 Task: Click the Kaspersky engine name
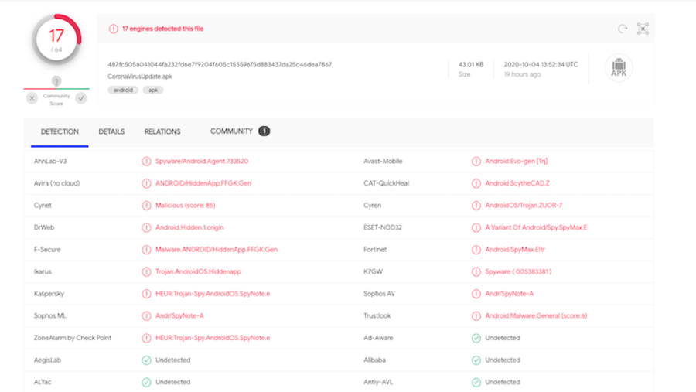[x=49, y=294]
